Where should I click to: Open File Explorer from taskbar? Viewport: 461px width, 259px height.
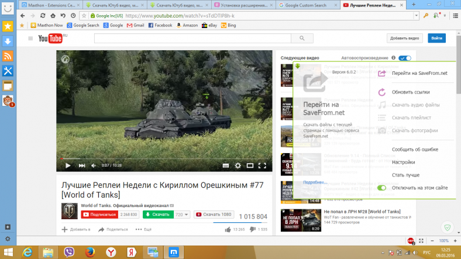(x=48, y=252)
